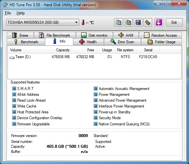
Task: Open the File menu
Action: coord(8,13)
